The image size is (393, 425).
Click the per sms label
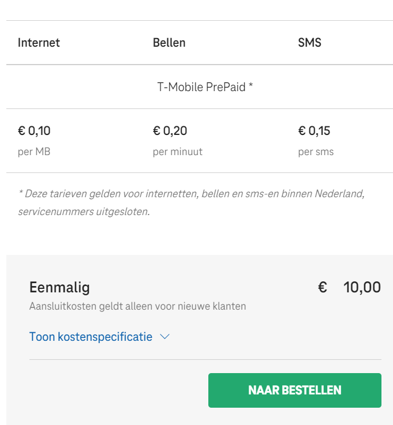pos(316,152)
